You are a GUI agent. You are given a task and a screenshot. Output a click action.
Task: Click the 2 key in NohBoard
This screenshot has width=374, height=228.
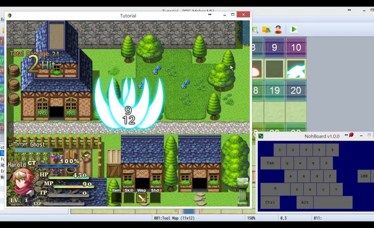[x=293, y=150]
